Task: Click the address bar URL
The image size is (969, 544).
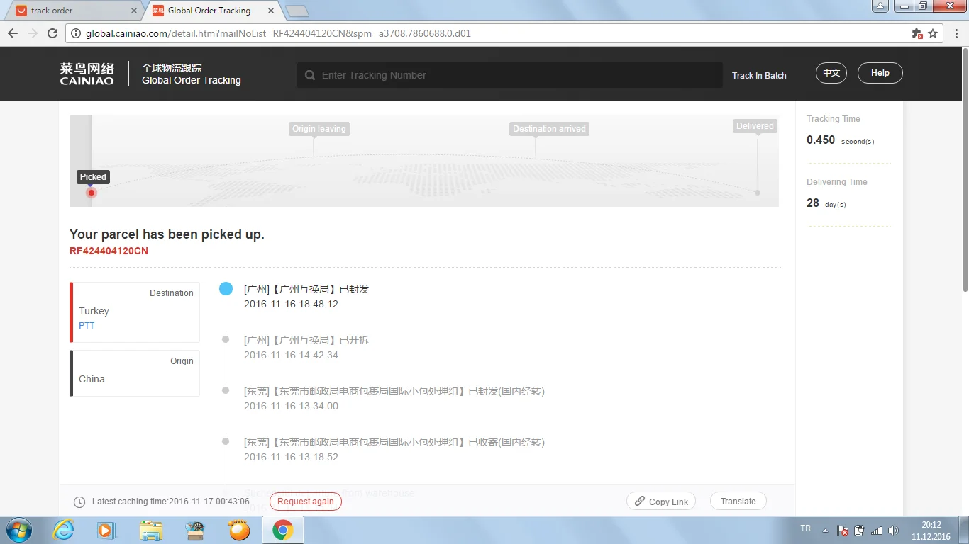Action: point(278,33)
